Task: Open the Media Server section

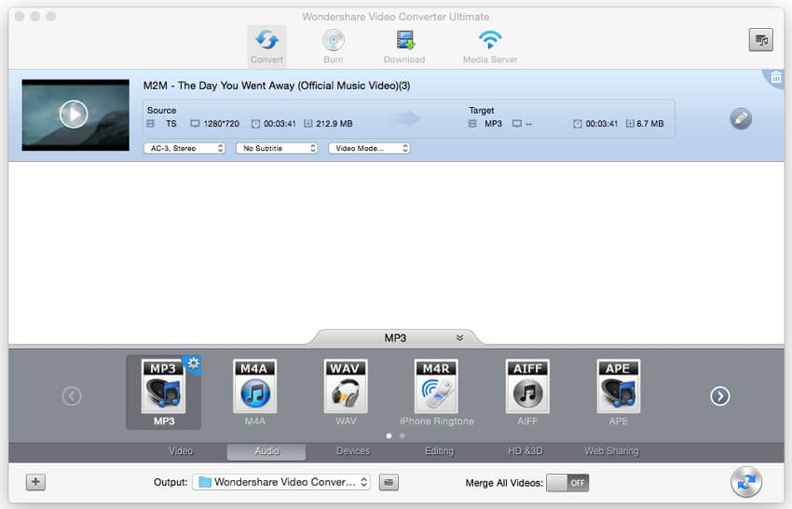Action: 490,47
